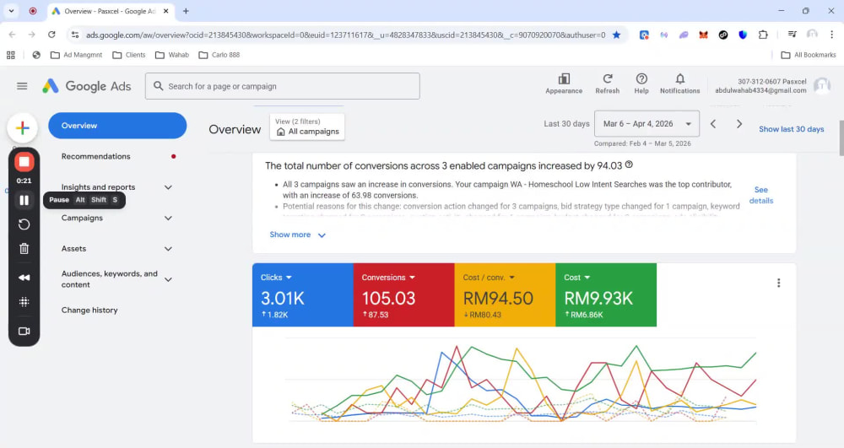Open the Appearance settings icon
The height and width of the screenshot is (448, 844).
pyautogui.click(x=564, y=84)
